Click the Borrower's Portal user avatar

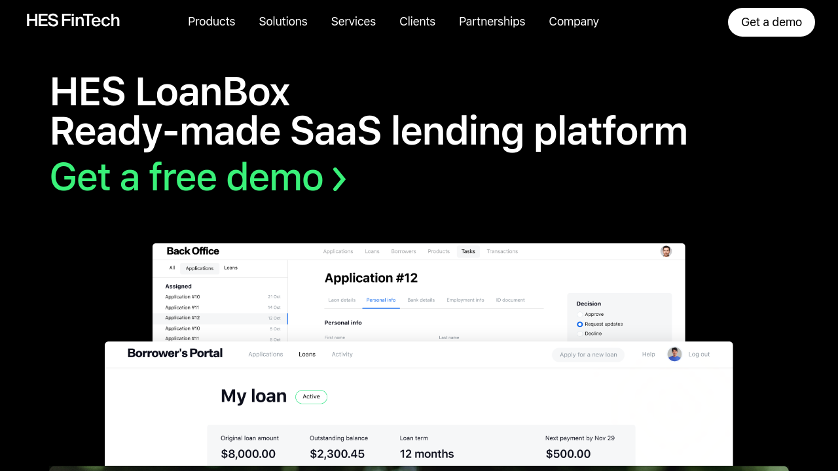click(674, 354)
